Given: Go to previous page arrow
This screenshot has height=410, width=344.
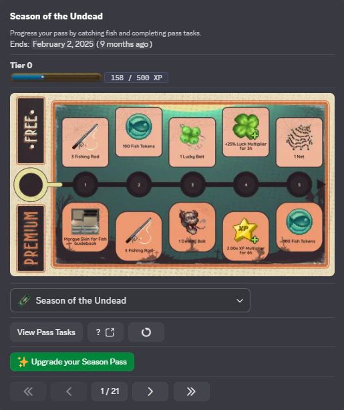Looking at the screenshot, I should coord(69,391).
